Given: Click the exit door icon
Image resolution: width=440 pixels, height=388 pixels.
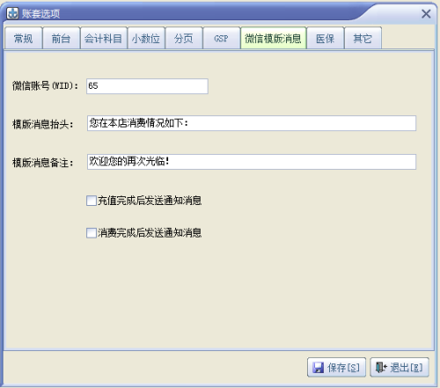Looking at the screenshot, I should (x=382, y=367).
